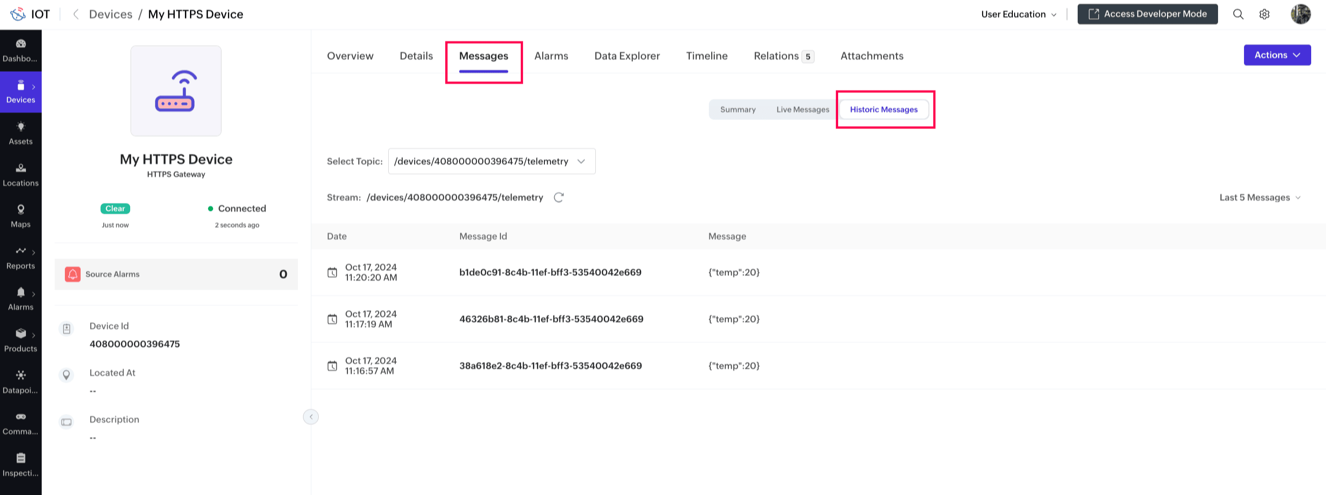Expand the Reports sidebar chevron

tap(33, 253)
